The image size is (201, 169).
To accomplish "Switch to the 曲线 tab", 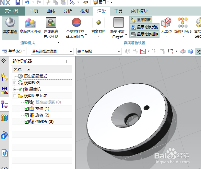I will tap(51, 11).
